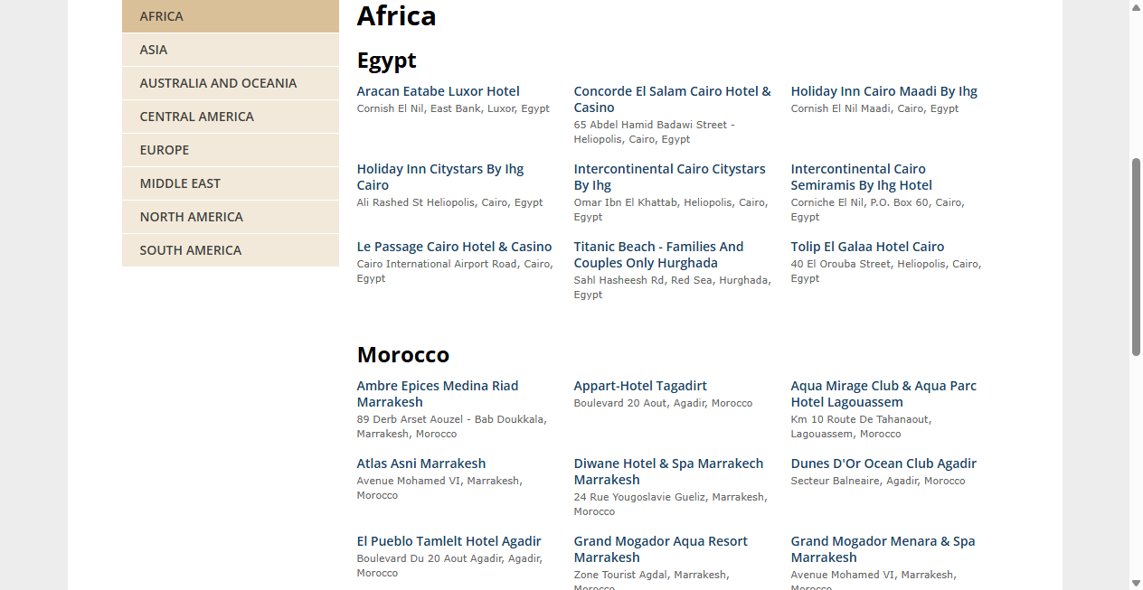Choose the Central America tab

click(x=231, y=117)
